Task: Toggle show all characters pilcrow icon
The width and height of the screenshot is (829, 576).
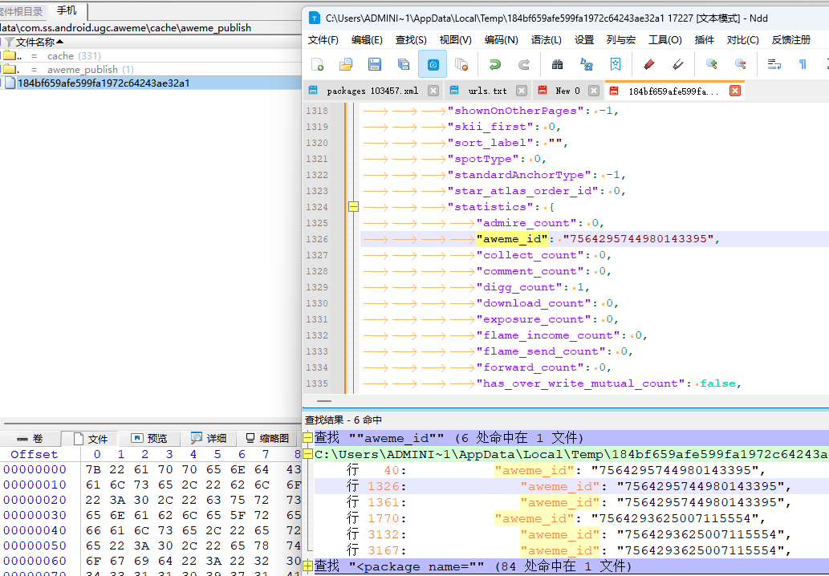Action: [x=803, y=64]
